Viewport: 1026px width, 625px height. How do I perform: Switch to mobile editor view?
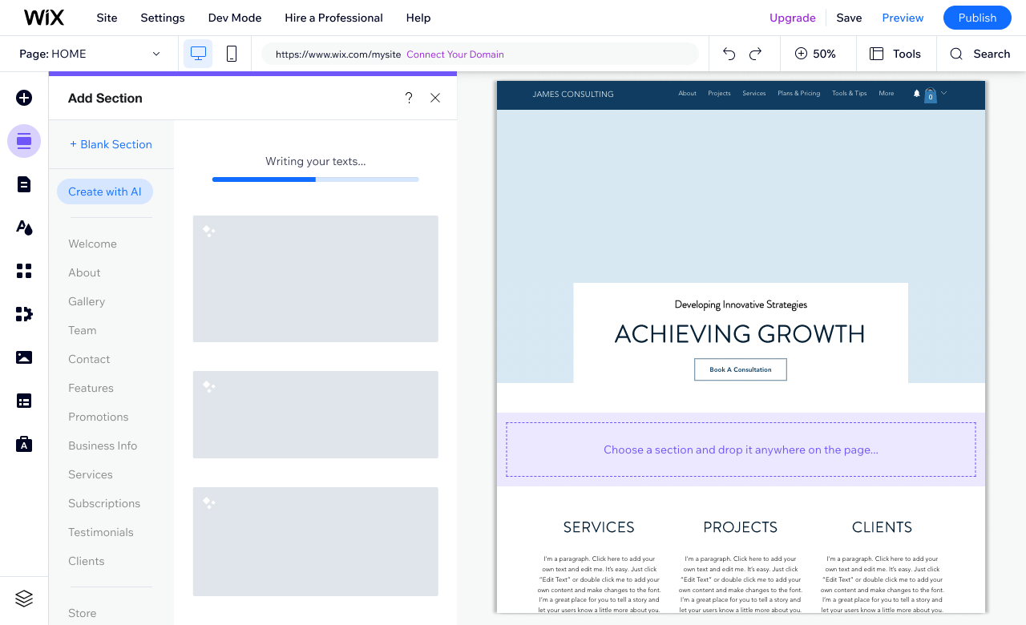tap(232, 54)
